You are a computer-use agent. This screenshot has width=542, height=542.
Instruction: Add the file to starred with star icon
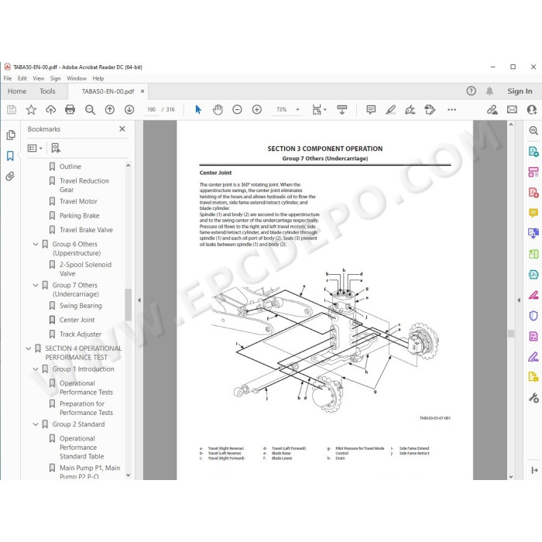(x=31, y=110)
